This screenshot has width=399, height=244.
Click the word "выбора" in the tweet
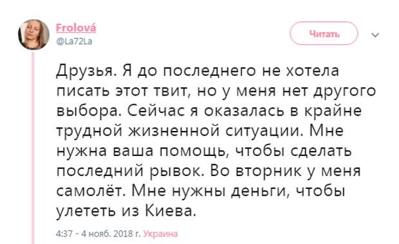tap(89, 112)
